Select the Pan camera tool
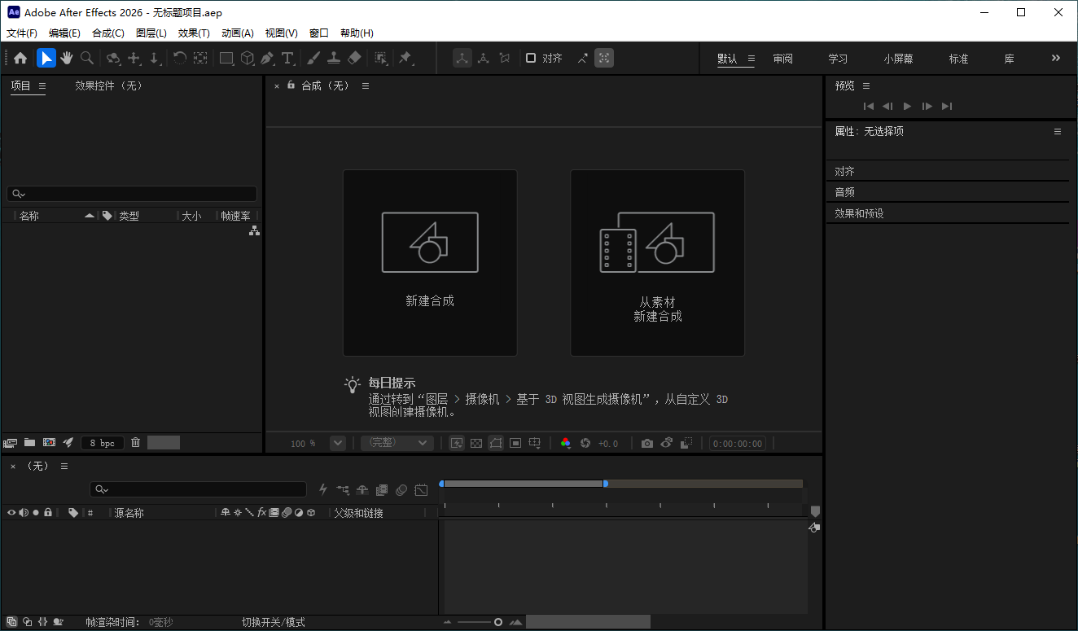The height and width of the screenshot is (631, 1078). 134,58
